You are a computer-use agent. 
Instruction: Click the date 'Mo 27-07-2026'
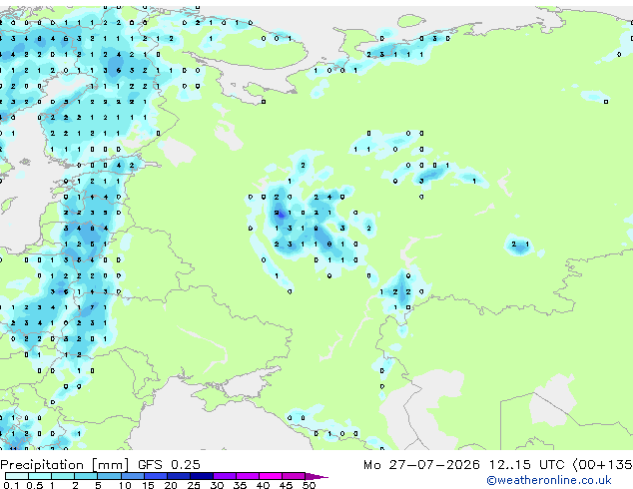click(421, 465)
